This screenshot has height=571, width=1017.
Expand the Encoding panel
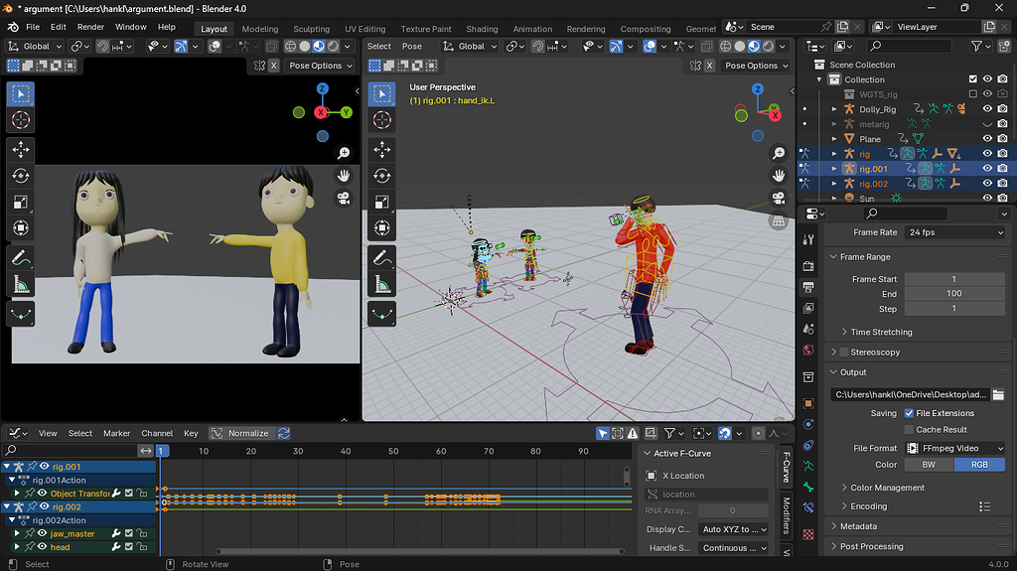pos(868,506)
